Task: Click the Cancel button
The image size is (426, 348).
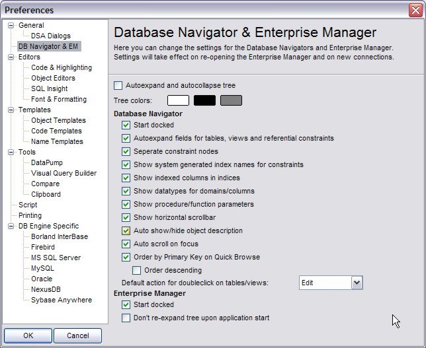Action: pos(77,336)
